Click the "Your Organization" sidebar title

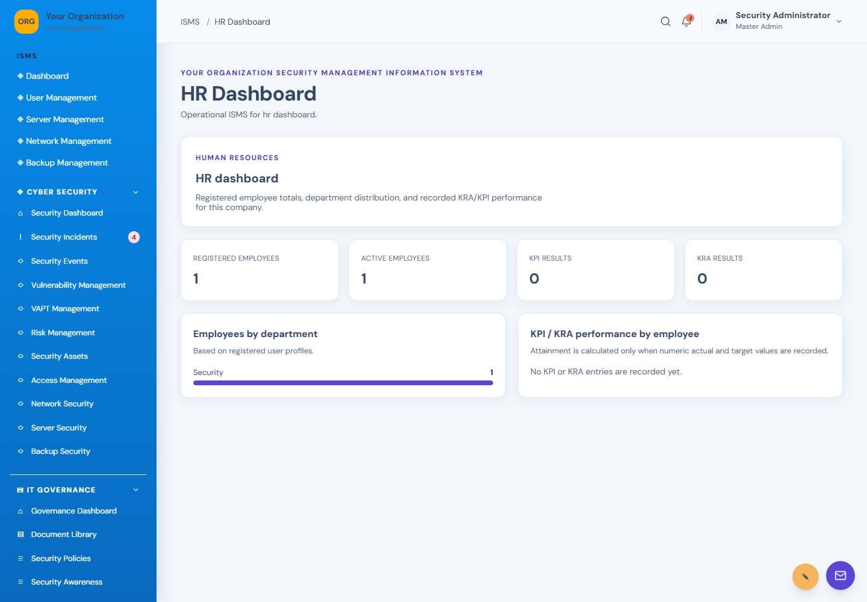85,16
